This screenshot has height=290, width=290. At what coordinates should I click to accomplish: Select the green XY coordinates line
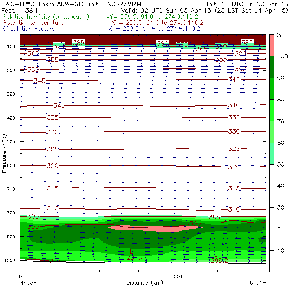point(152,17)
